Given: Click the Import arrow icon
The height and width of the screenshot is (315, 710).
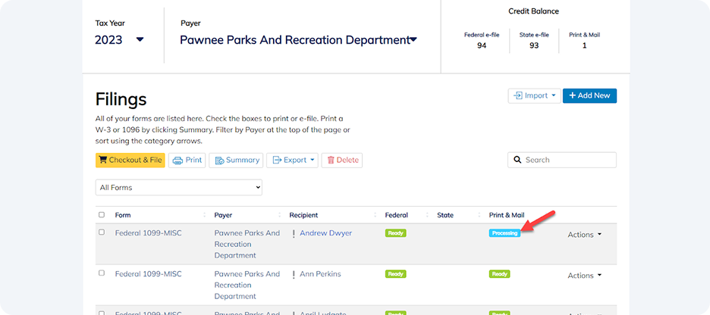Looking at the screenshot, I should pos(518,96).
